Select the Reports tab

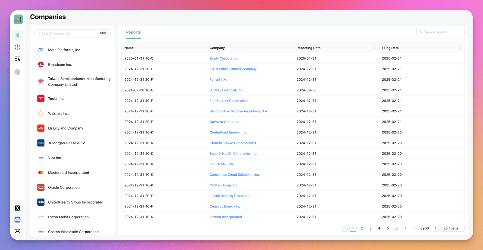(x=134, y=32)
